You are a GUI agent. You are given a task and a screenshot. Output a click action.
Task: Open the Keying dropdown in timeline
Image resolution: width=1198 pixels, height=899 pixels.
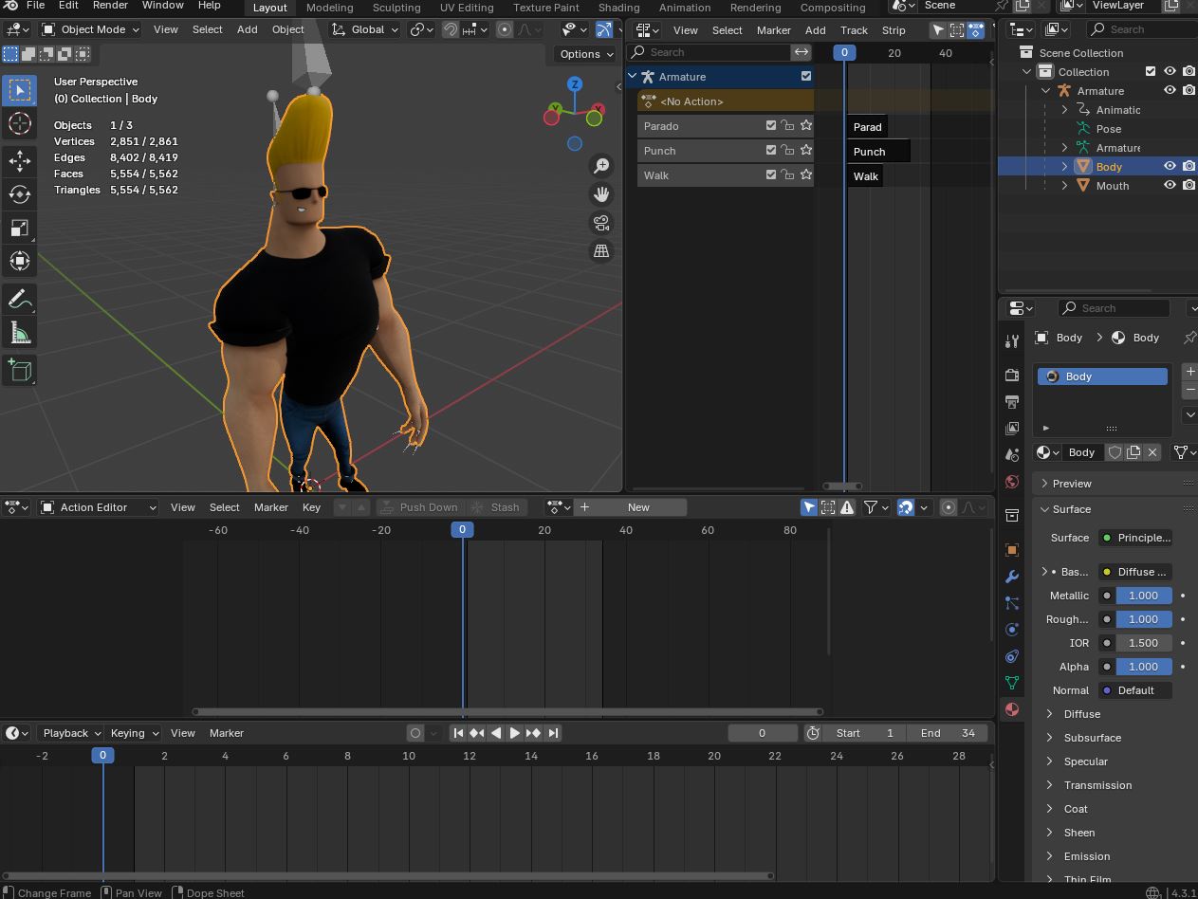pyautogui.click(x=134, y=733)
